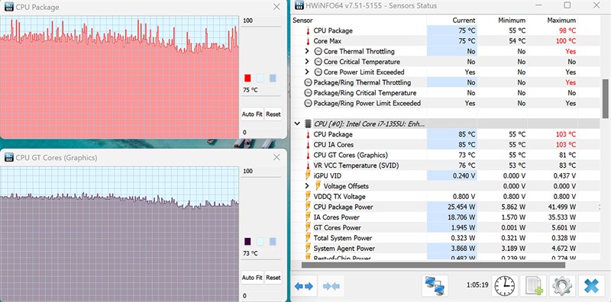The height and width of the screenshot is (302, 611).
Task: Expand the Voltage Offsets row
Action: coord(307,186)
